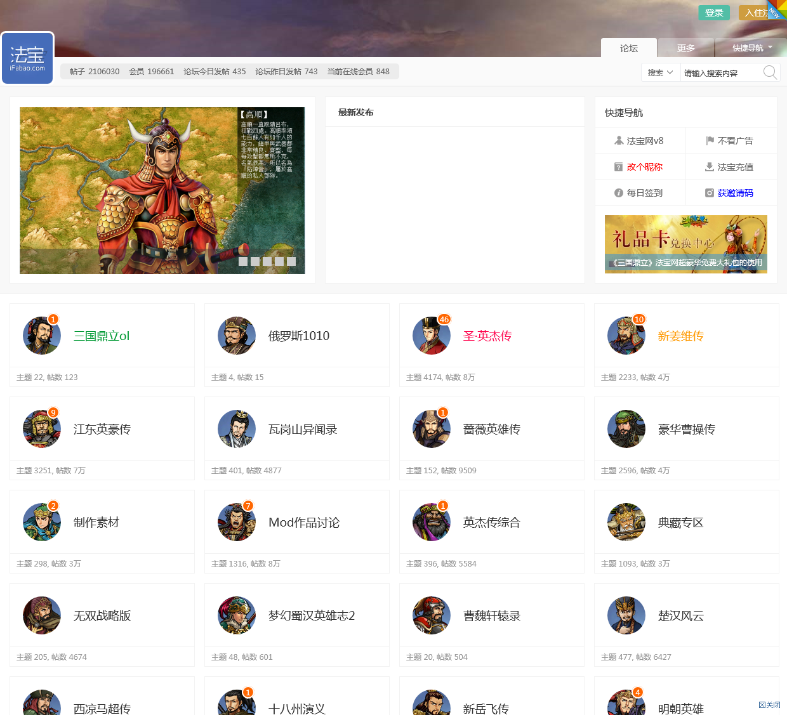Open the 梦幻蜀汉英雄志2 forum avatar
Screen dimensions: 787x715
237,615
